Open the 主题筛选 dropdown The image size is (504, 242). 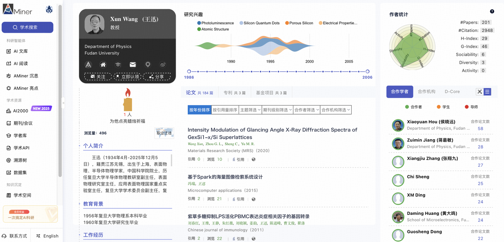pyautogui.click(x=250, y=110)
